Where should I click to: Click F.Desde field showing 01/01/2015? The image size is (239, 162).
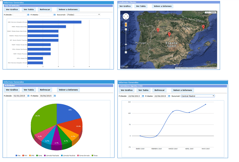[20, 96]
